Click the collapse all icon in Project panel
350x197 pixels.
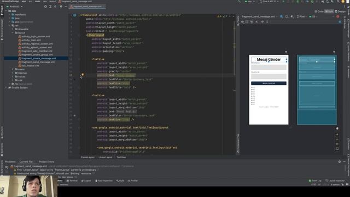[x=55, y=7]
